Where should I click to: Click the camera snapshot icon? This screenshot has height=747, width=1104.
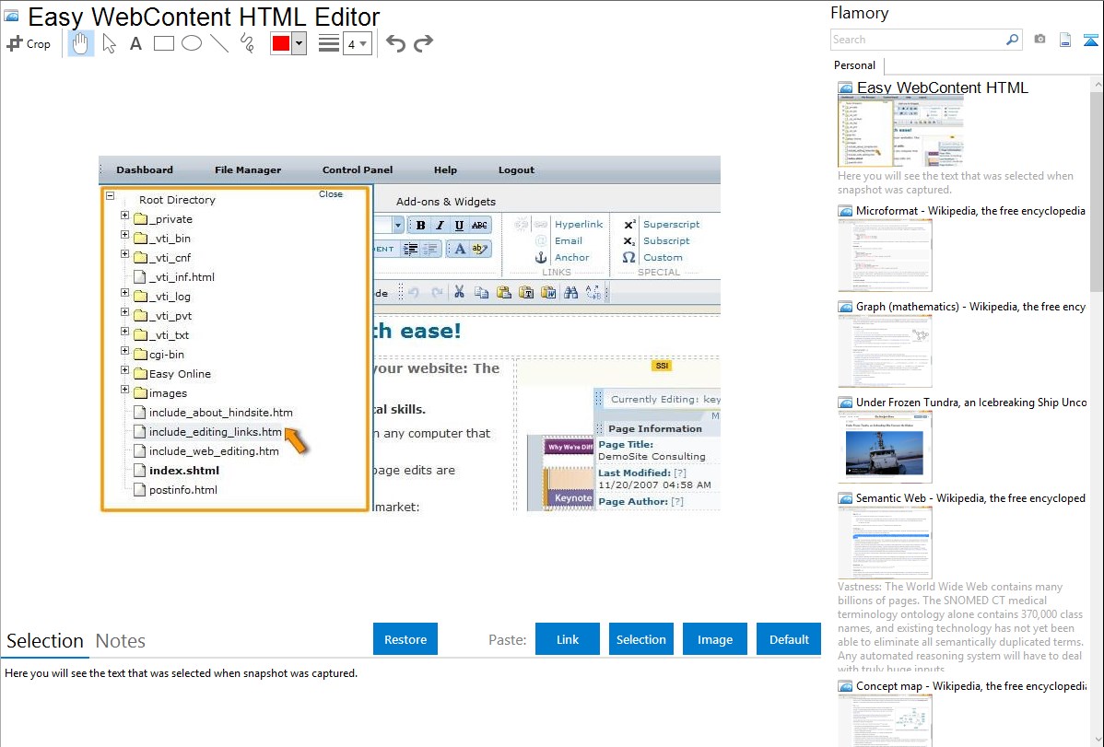[x=1039, y=40]
